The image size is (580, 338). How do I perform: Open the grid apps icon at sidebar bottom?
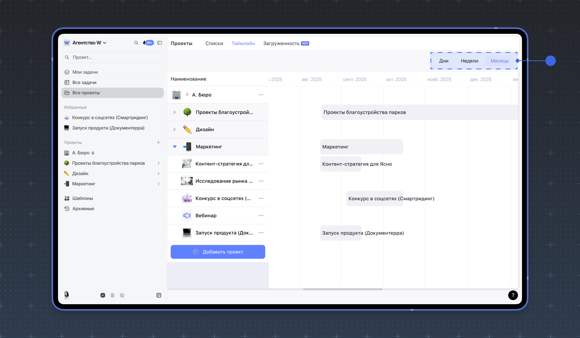[x=159, y=295]
